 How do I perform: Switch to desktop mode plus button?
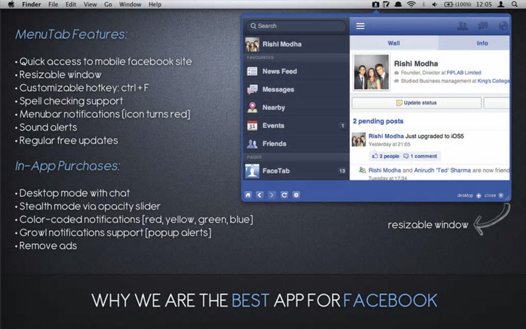click(x=479, y=195)
